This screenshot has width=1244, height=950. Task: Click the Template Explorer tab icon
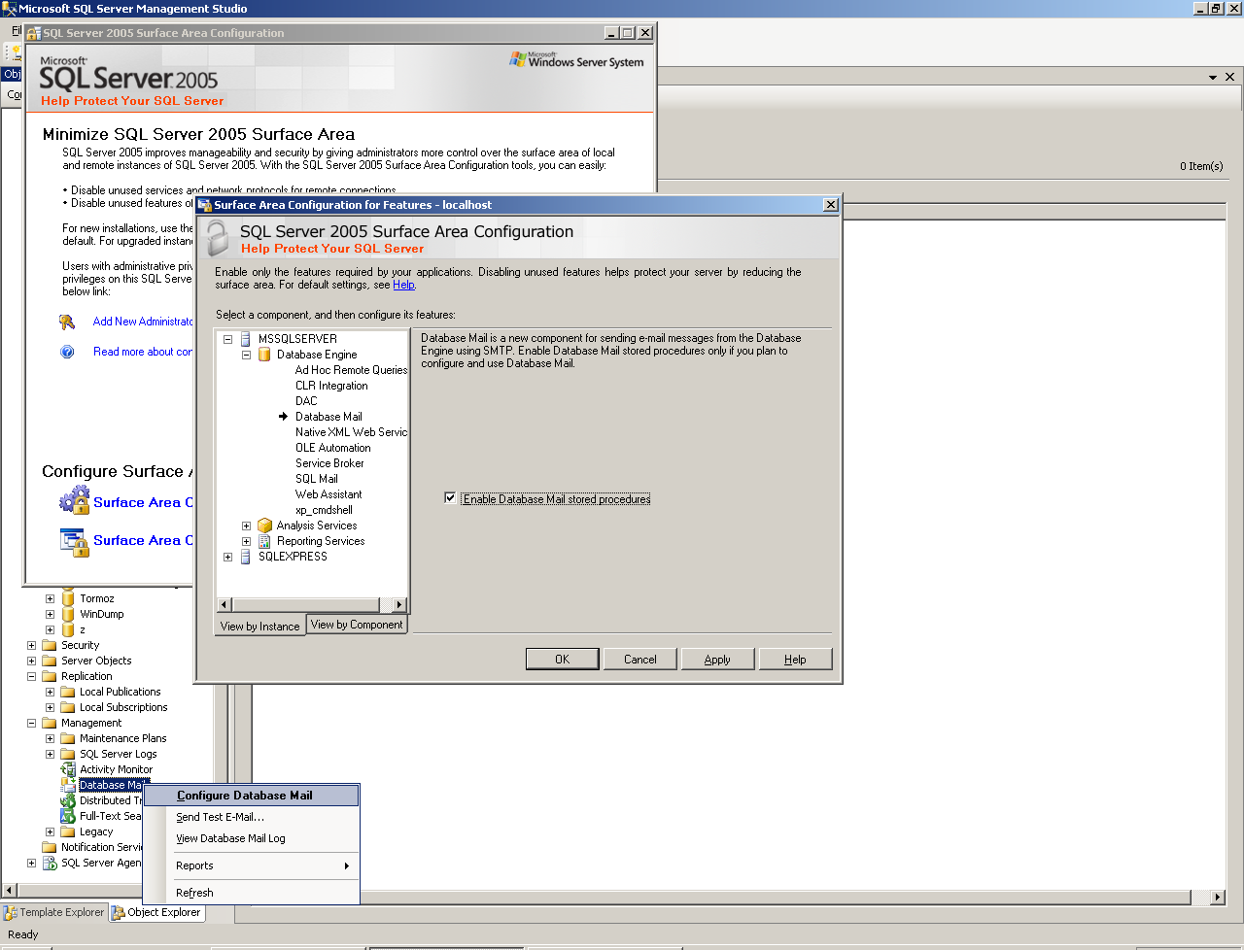point(11,913)
